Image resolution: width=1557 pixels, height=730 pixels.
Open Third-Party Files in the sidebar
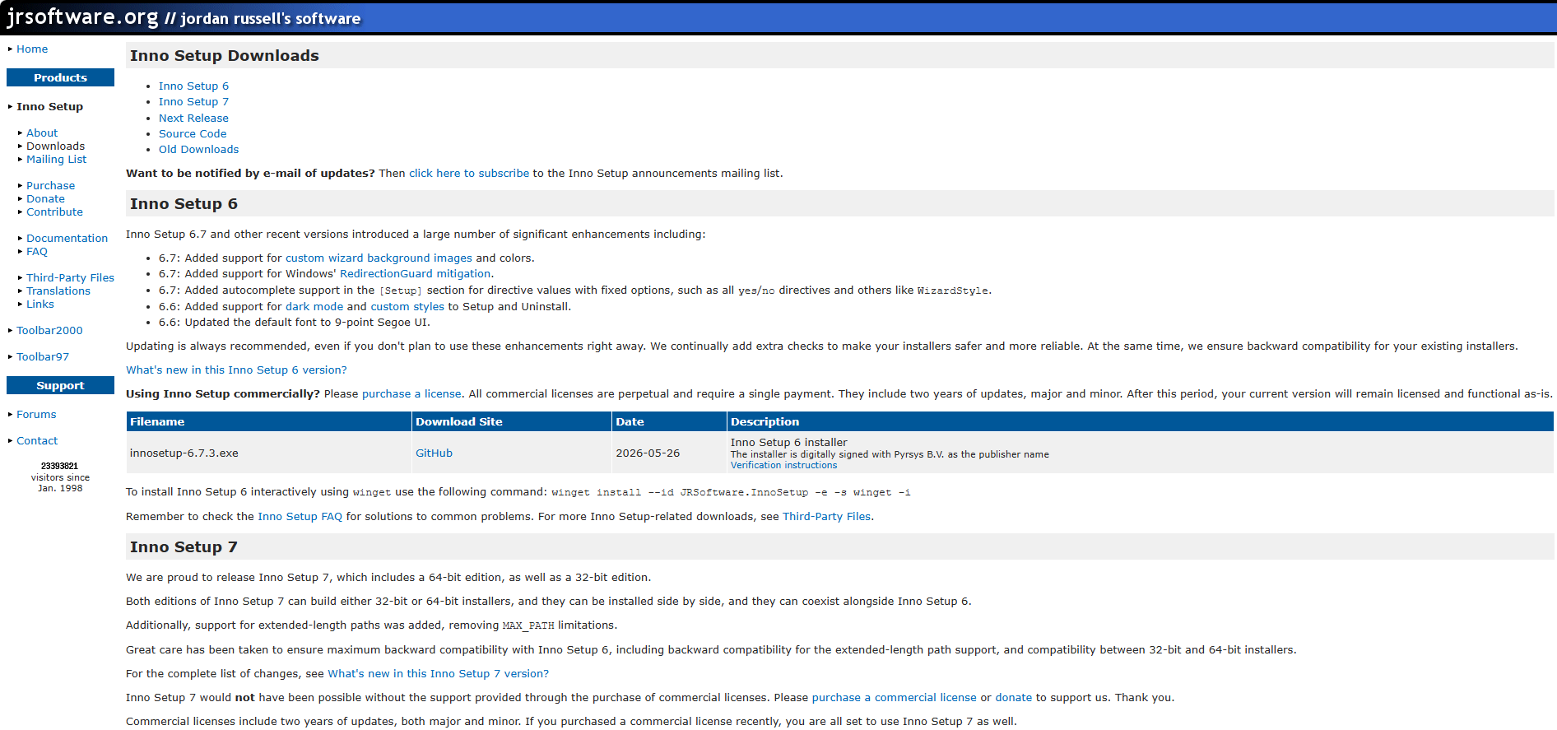tap(70, 278)
